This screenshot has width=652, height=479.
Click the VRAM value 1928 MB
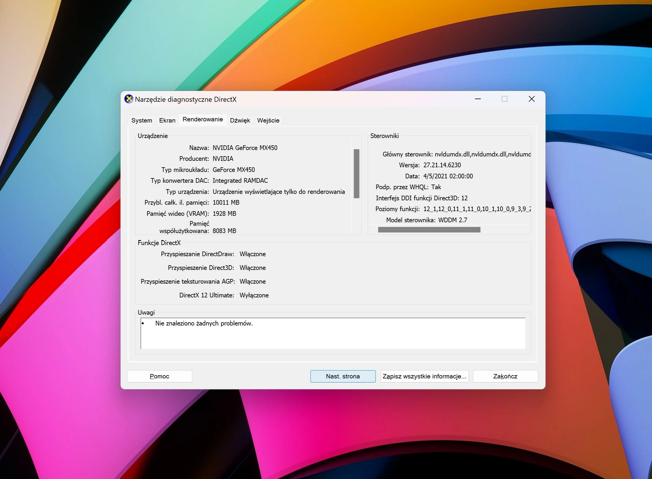(x=224, y=213)
